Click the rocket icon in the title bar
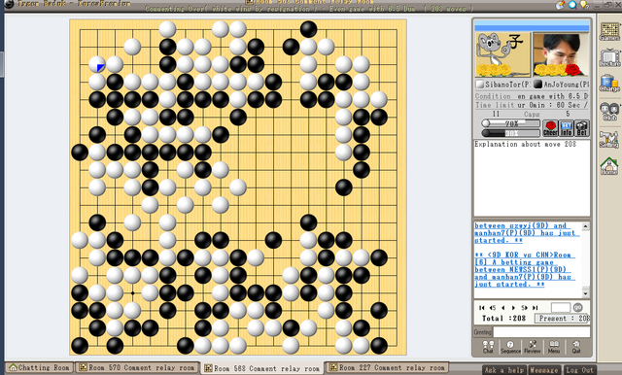Image resolution: width=622 pixels, height=375 pixels. pos(561,5)
